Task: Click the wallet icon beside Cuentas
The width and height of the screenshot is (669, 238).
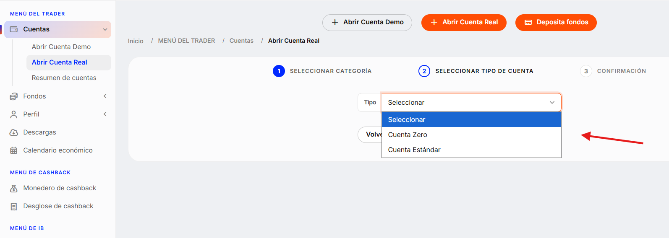Action: (14, 29)
